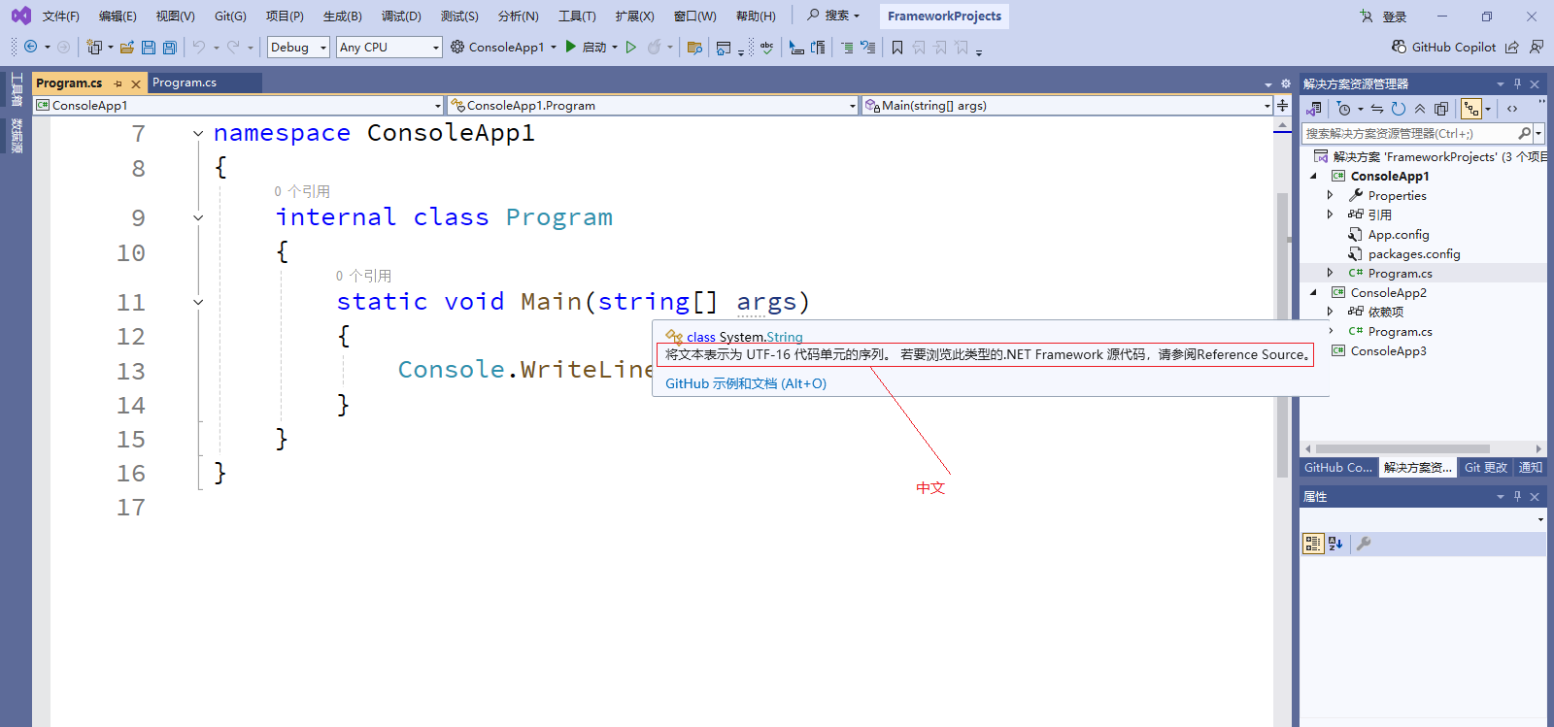Screen dimensions: 1554x727
Task: Open the 文件(F) menu
Action: point(61,17)
